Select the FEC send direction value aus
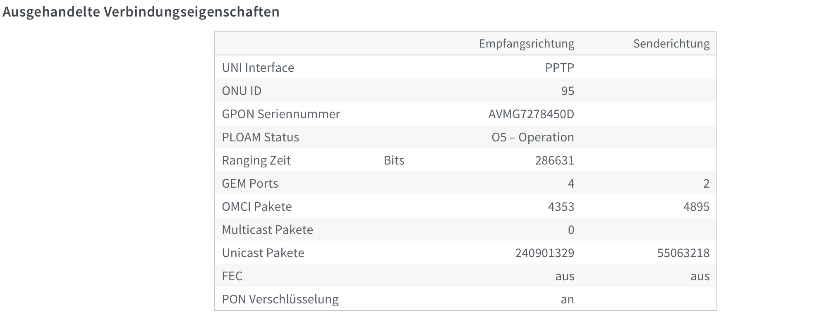829x315 pixels. point(700,276)
